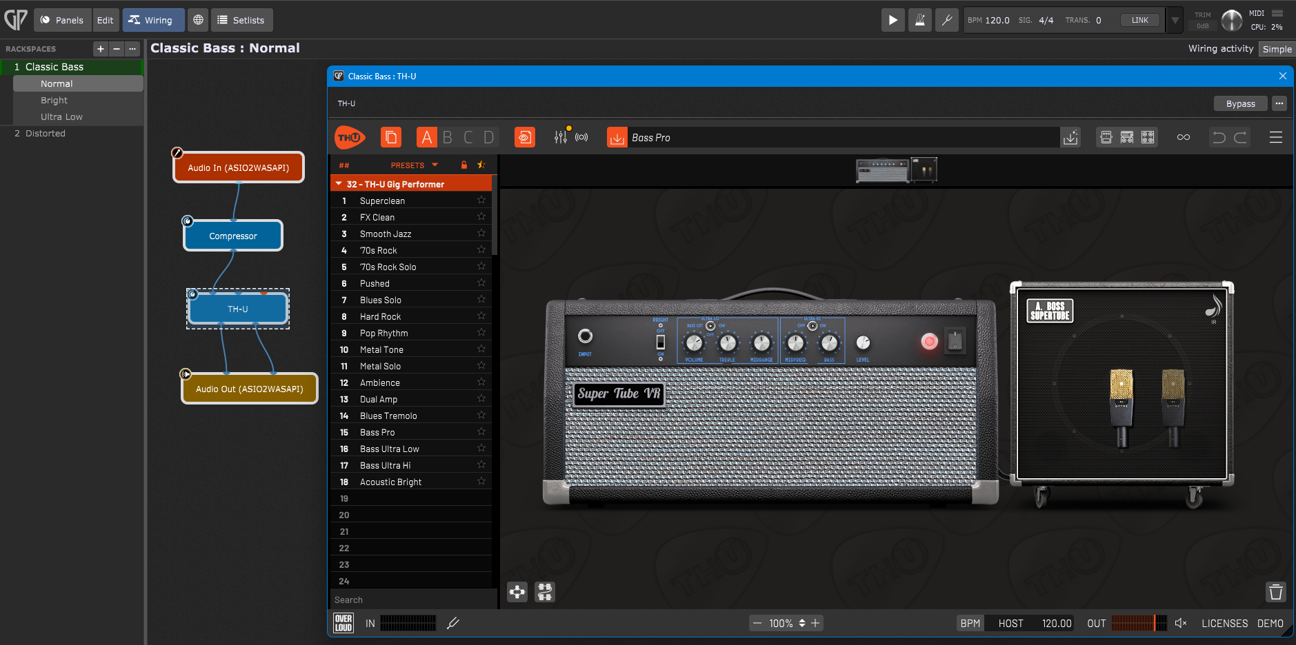The height and width of the screenshot is (645, 1296).
Task: Increase zoom with the plus button
Action: [815, 623]
